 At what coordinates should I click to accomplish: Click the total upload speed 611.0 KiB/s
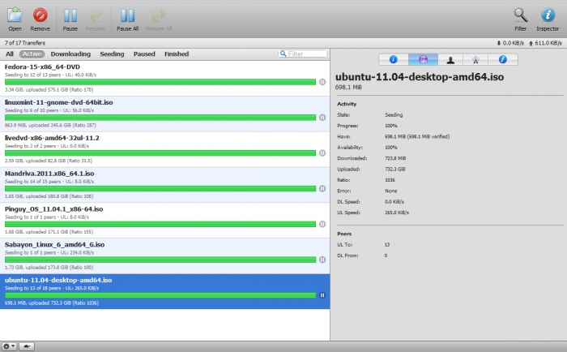(545, 43)
